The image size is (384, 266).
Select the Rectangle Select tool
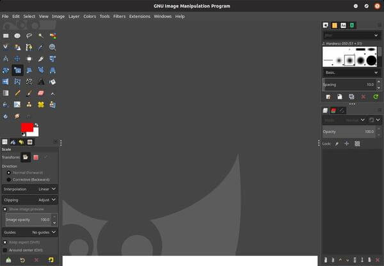point(6,36)
